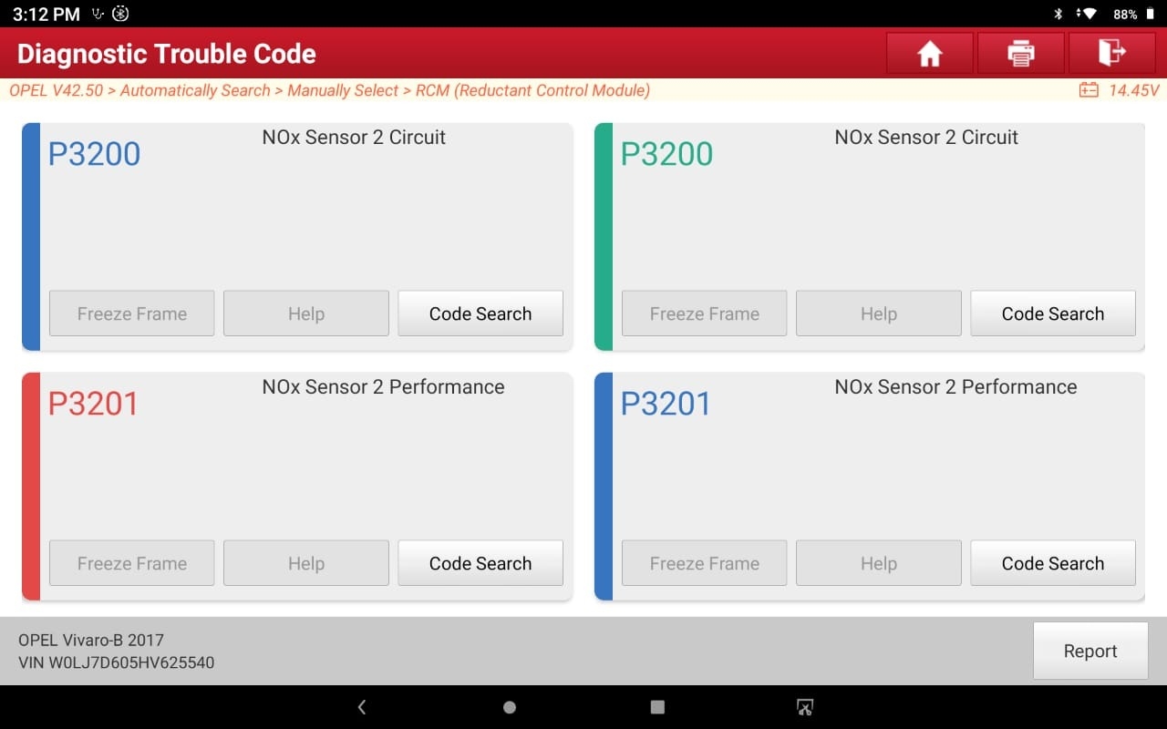Exit the diagnostic session icon
Screen dimensions: 1167x729
pos(1111,54)
